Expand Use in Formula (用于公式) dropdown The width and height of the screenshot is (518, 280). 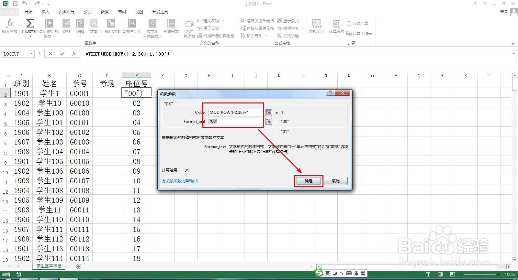coord(221,28)
